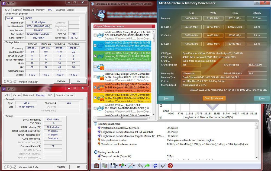Click the Intel logo on the orange Kingston row
271x171 pixels.
click(101, 87)
